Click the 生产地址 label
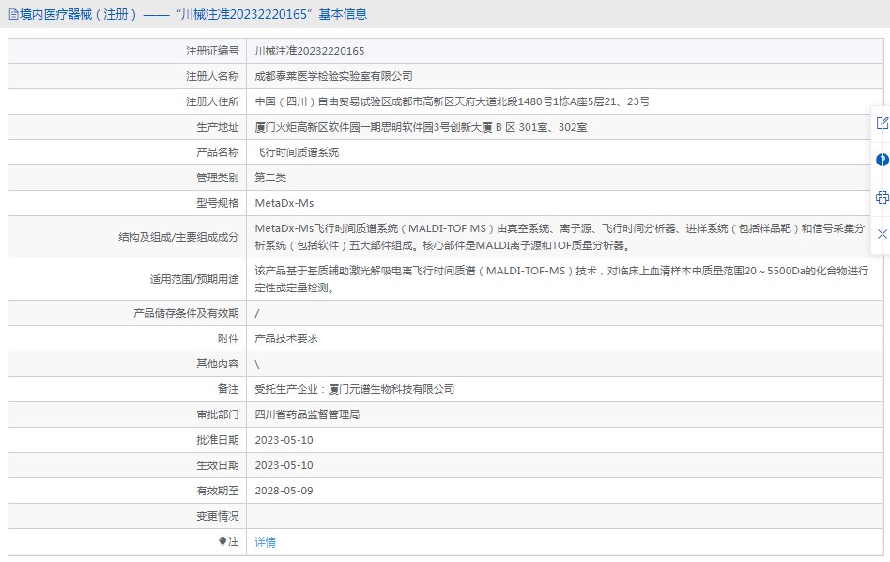This screenshot has height=562, width=890. point(218,127)
